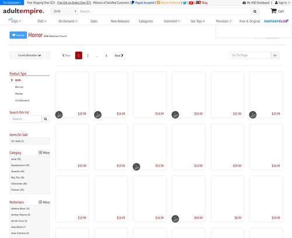
Task: Expand the Sex Toys menu
Action: [197, 21]
